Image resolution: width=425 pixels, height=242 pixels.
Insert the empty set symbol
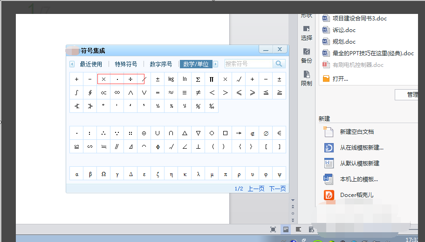(266, 133)
